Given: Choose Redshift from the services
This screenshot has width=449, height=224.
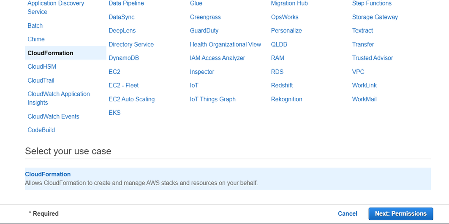Looking at the screenshot, I should point(282,85).
